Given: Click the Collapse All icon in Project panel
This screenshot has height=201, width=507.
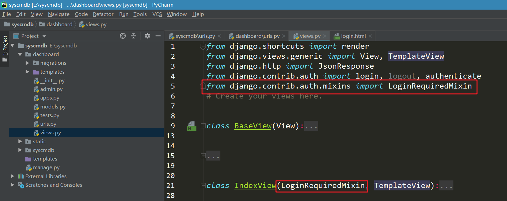Looking at the screenshot, I should [x=133, y=36].
